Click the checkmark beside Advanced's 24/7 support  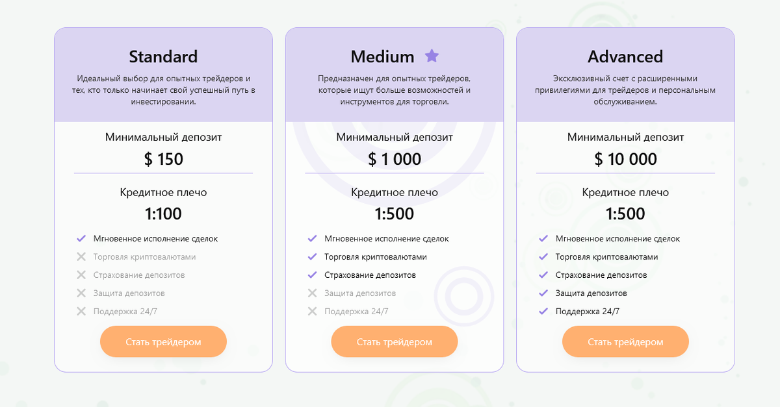pos(543,311)
